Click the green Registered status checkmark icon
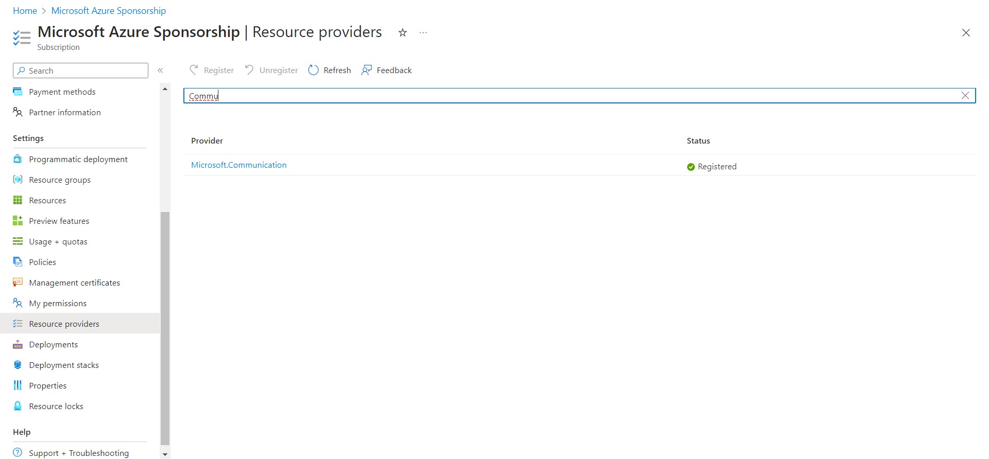 coord(691,167)
